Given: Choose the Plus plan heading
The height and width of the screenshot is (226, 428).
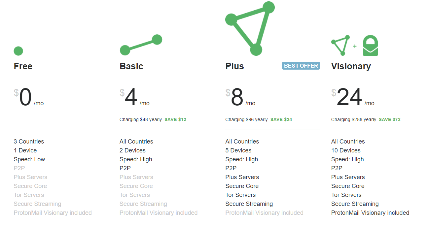Looking at the screenshot, I should coord(235,66).
